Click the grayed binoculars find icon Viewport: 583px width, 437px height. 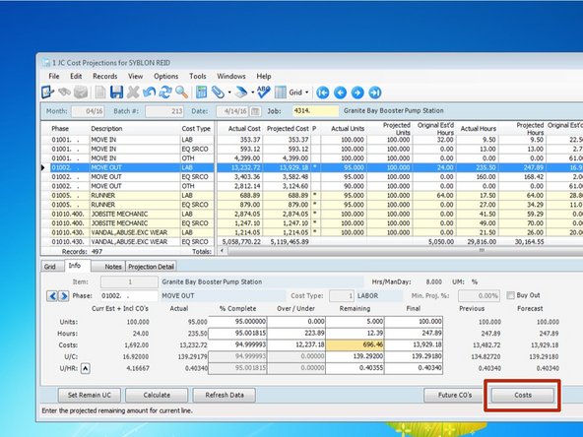click(65, 93)
